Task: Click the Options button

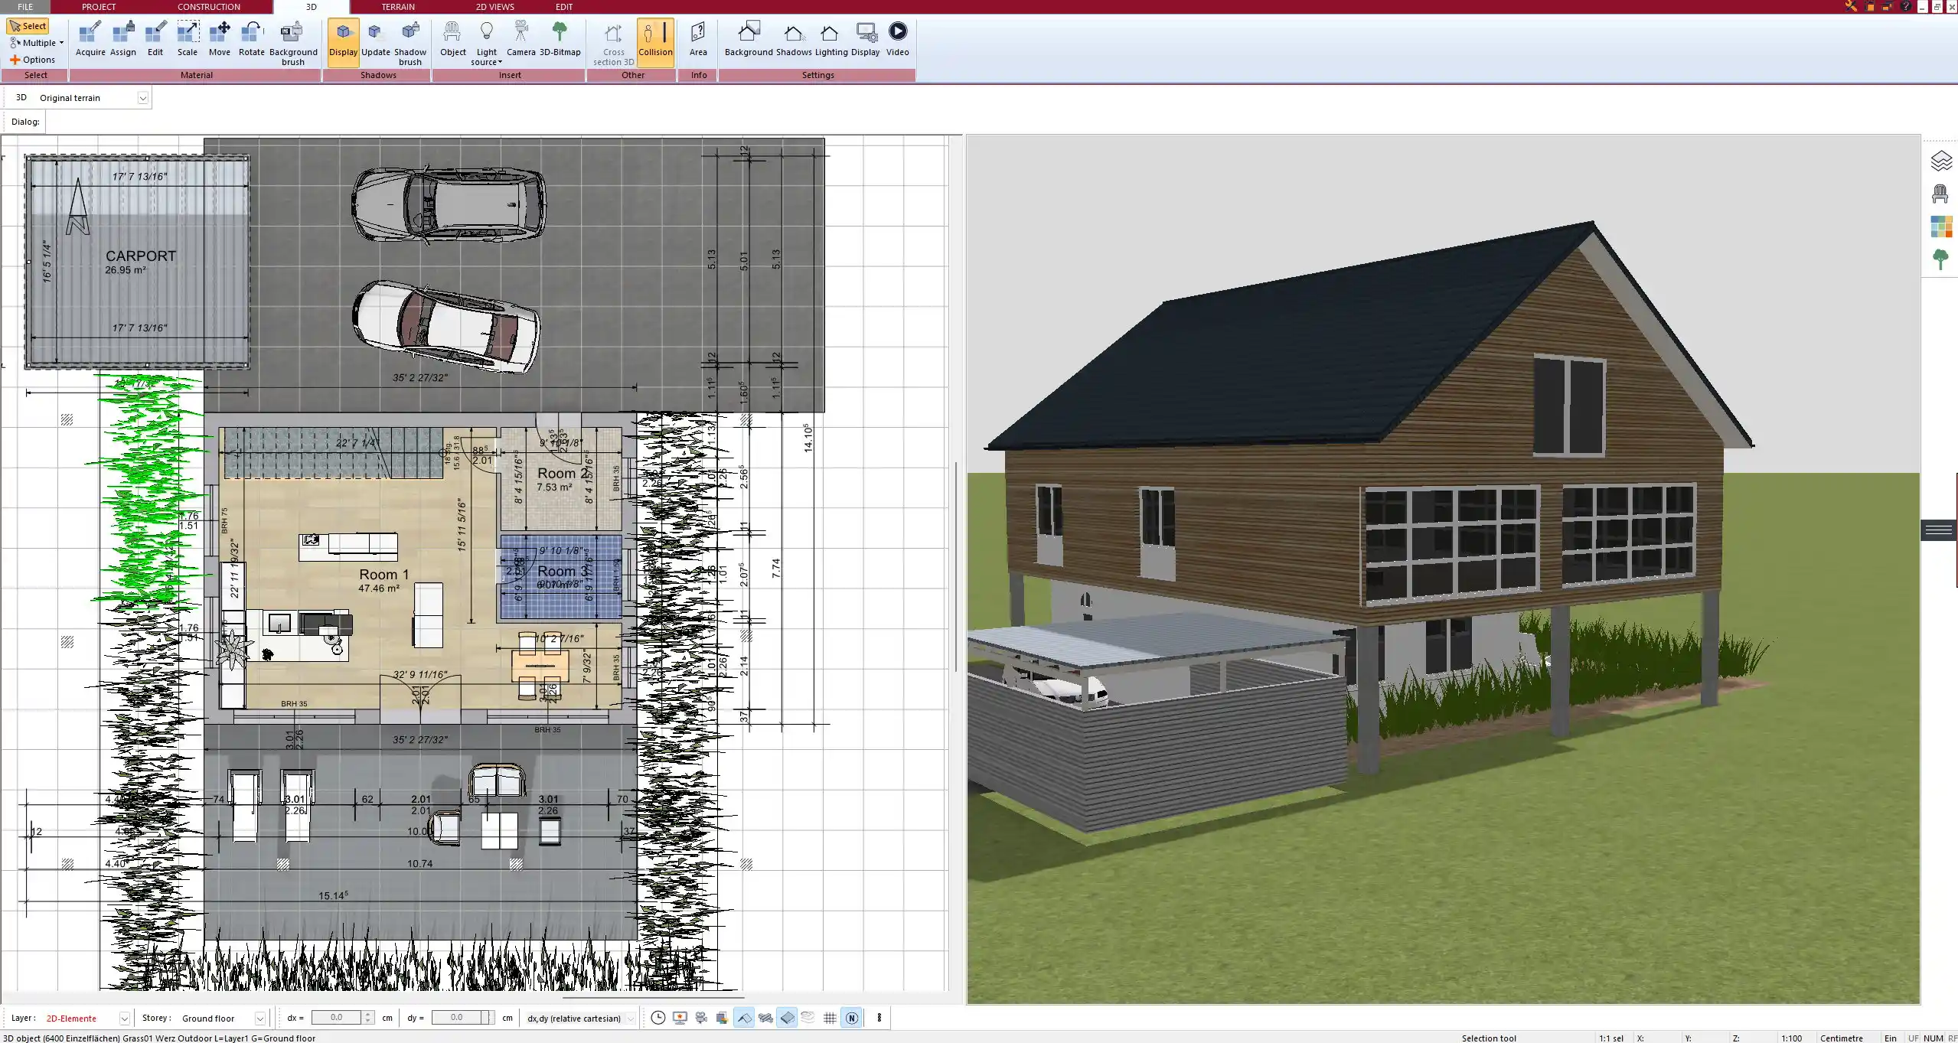Action: pyautogui.click(x=33, y=60)
